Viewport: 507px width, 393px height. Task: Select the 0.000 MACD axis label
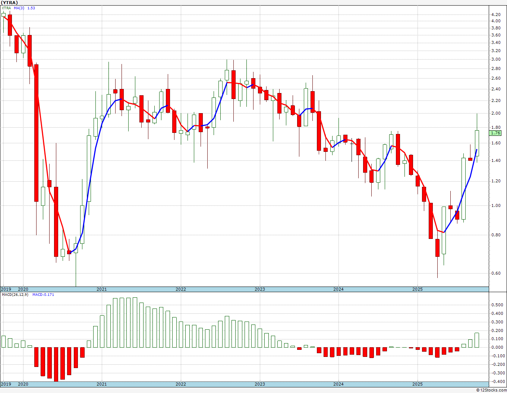click(x=497, y=347)
